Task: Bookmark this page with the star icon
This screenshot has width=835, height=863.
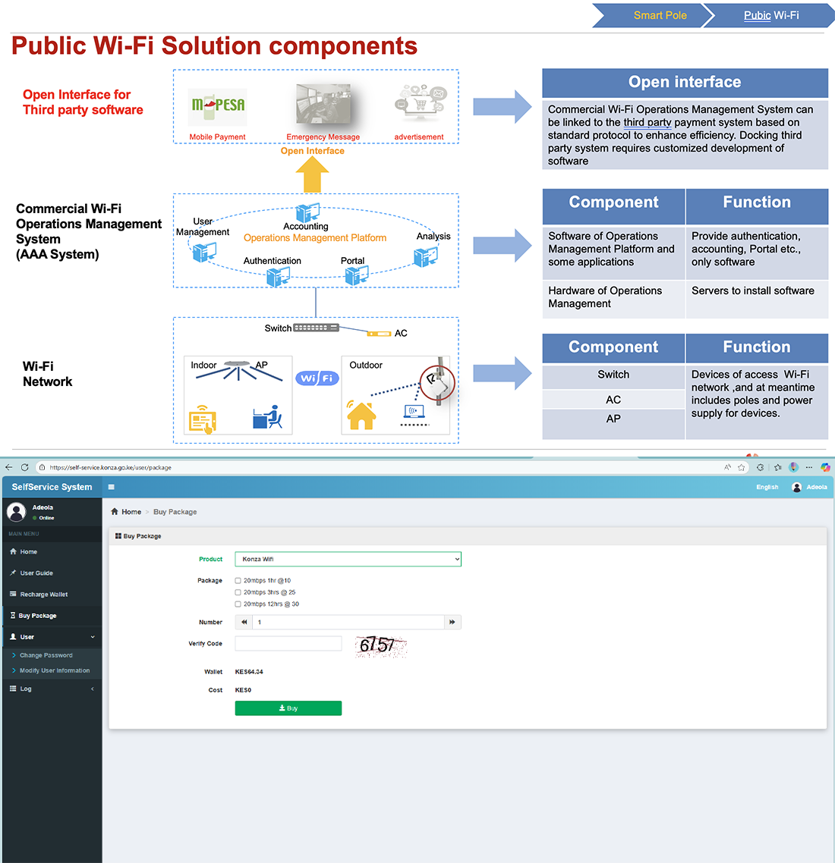Action: pyautogui.click(x=742, y=467)
